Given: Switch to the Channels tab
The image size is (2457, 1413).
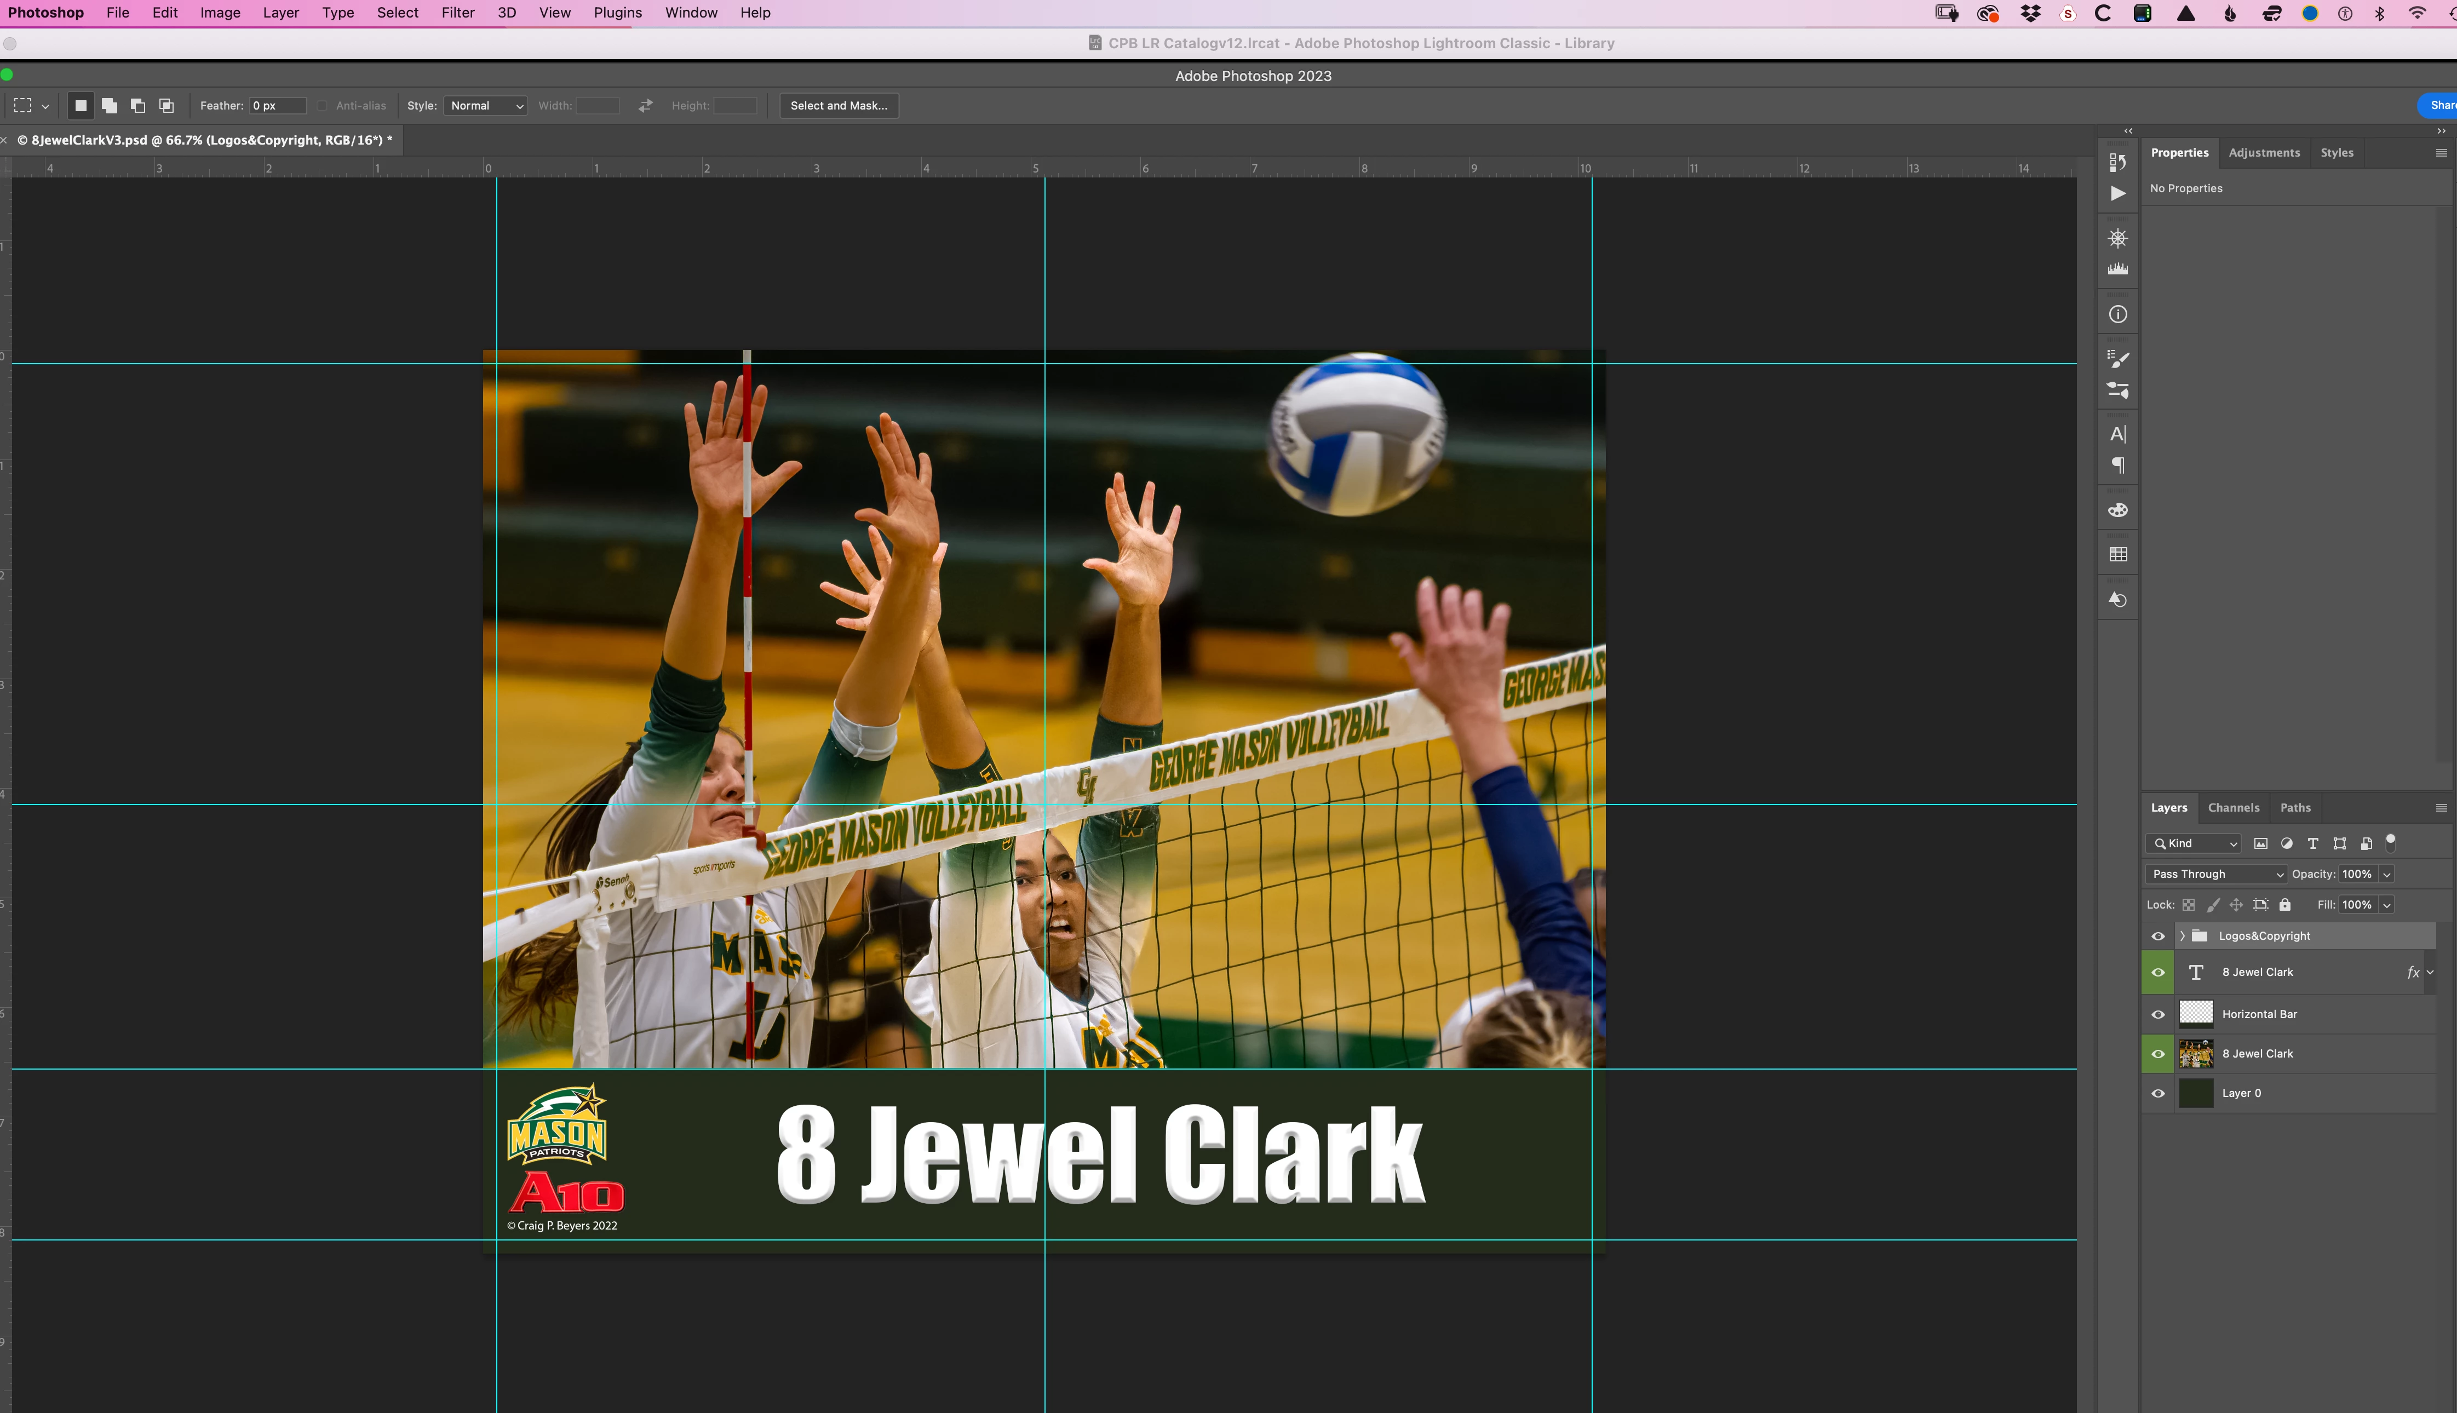Looking at the screenshot, I should 2233,807.
